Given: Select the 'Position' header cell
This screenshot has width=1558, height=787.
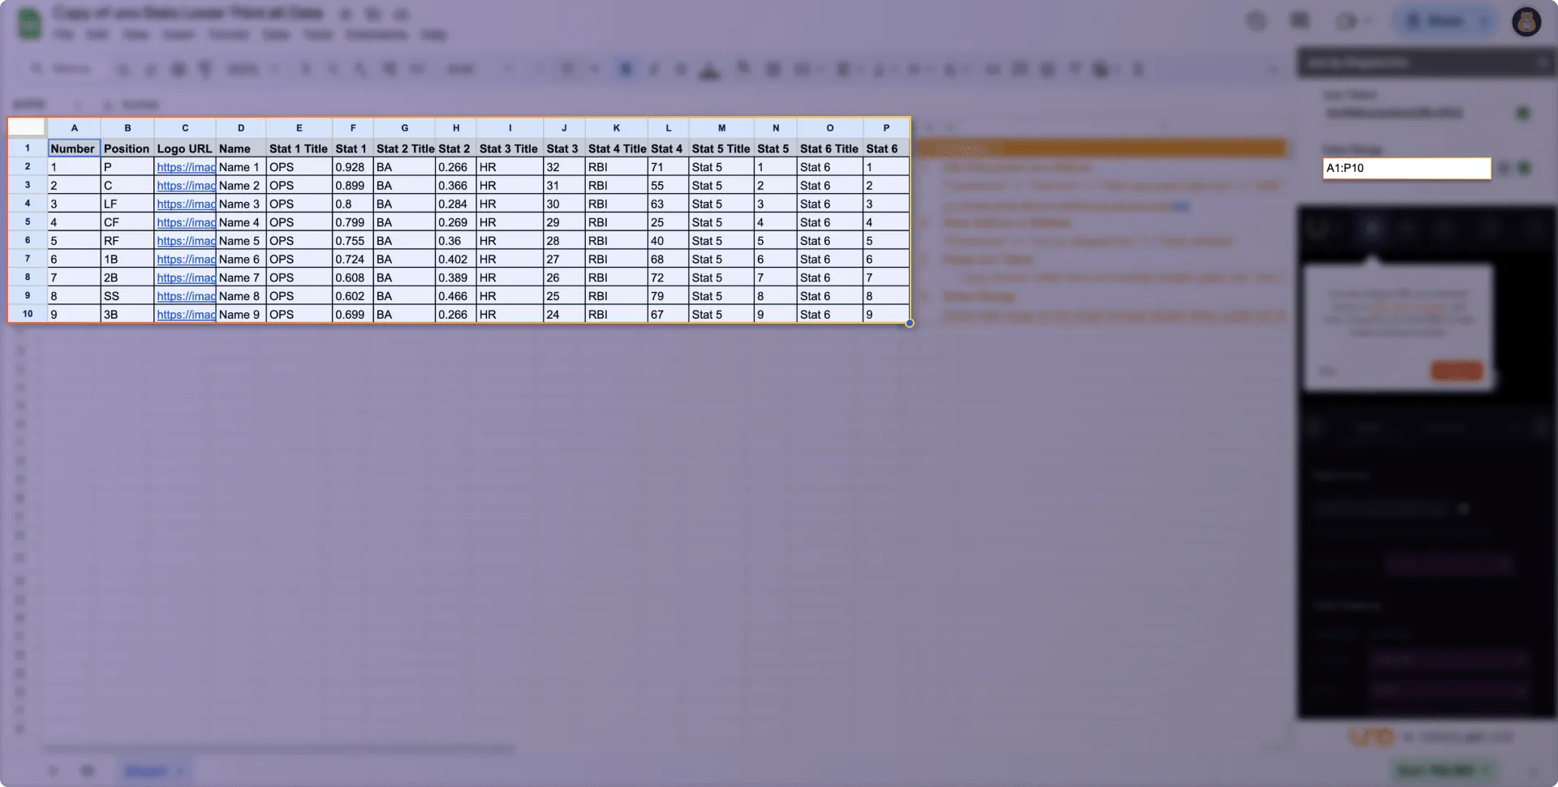Looking at the screenshot, I should click(x=127, y=148).
